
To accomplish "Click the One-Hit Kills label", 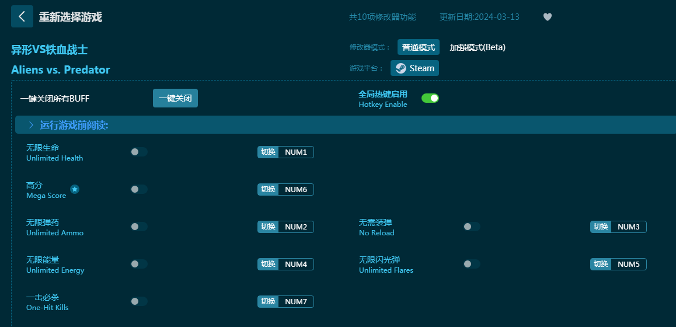I will (47, 308).
